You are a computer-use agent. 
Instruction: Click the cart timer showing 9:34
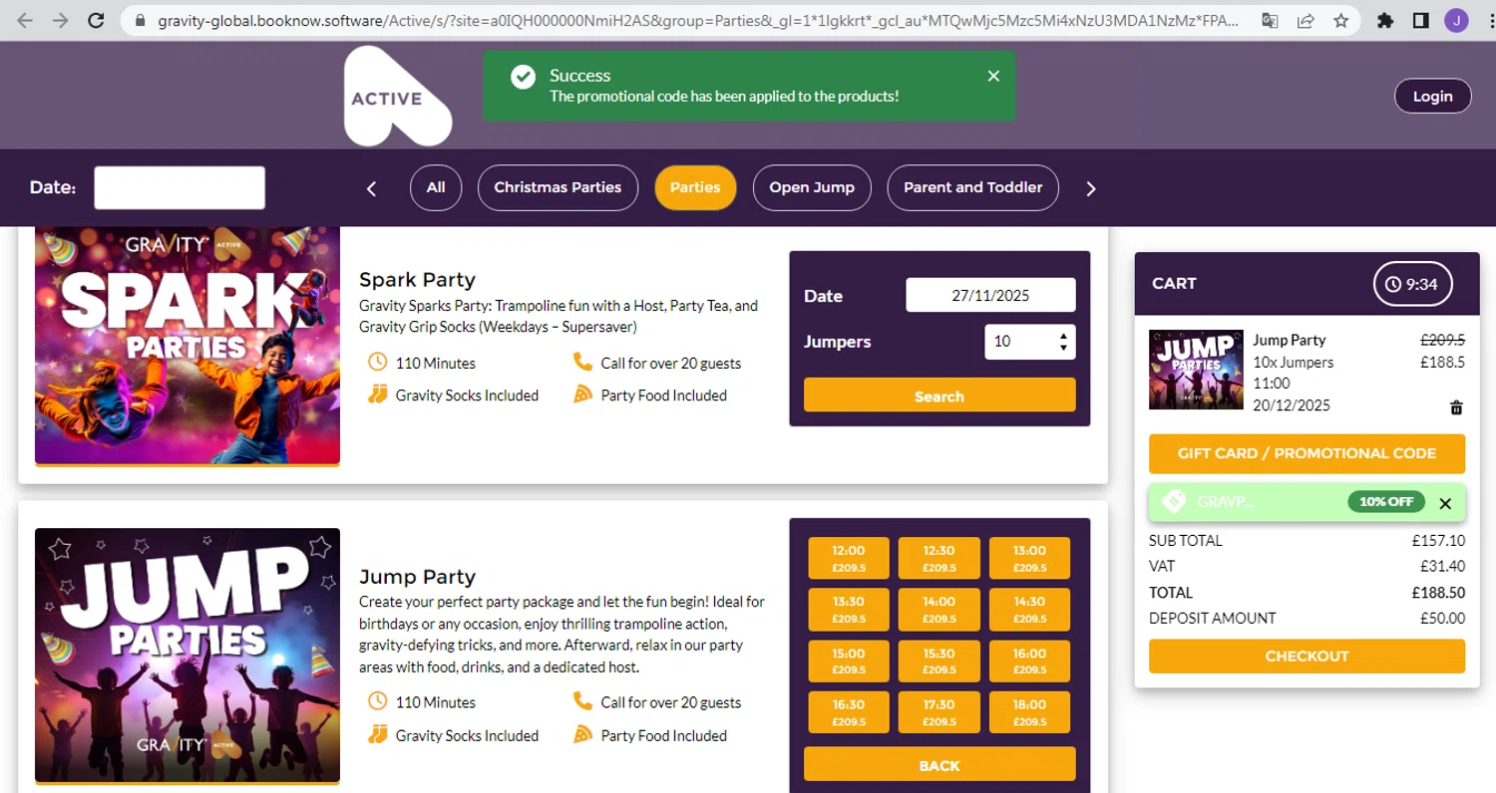coord(1412,284)
